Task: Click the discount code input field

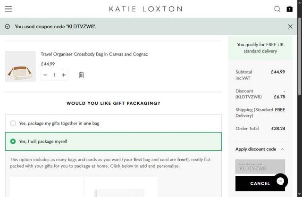Action: coord(260,166)
